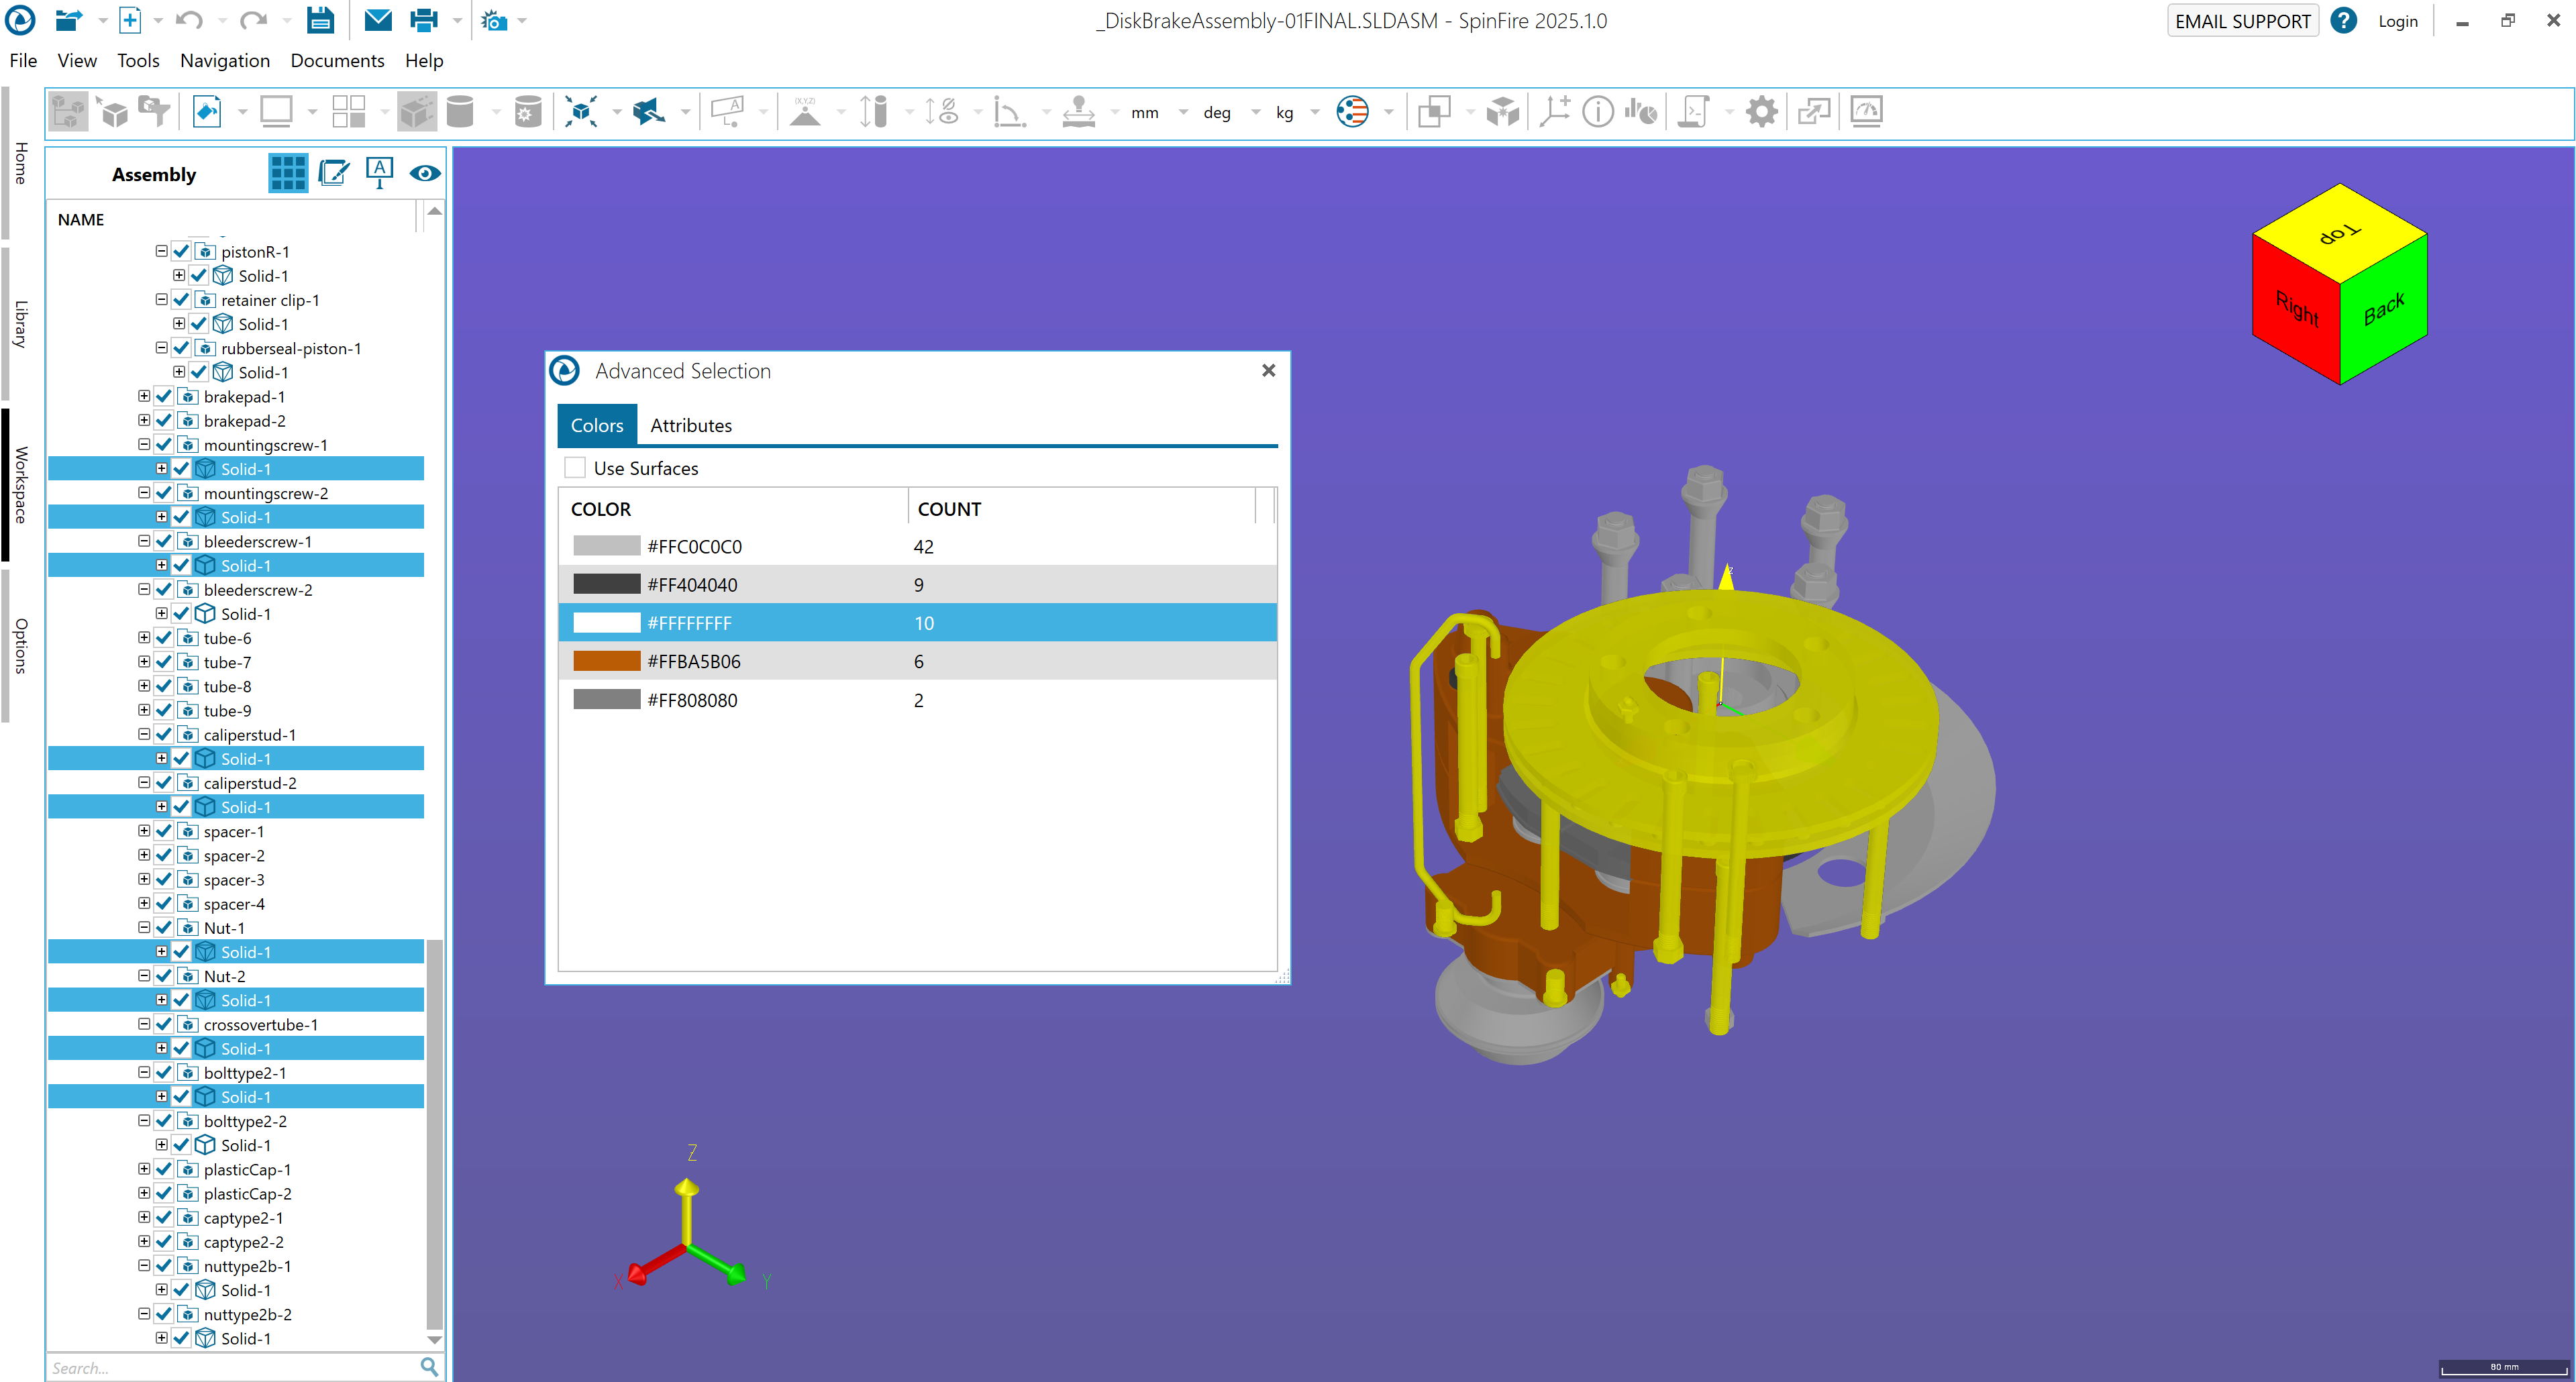Toggle the eye visibility icon in Assembly header
This screenshot has width=2576, height=1382.
[x=425, y=174]
